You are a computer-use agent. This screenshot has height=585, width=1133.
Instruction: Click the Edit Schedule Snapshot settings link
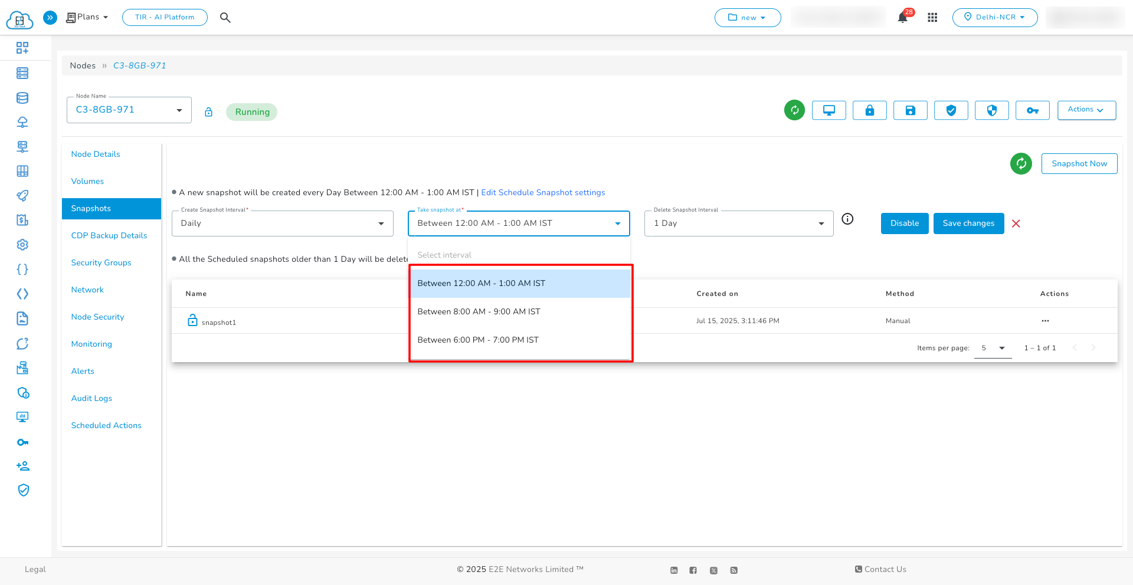click(543, 192)
